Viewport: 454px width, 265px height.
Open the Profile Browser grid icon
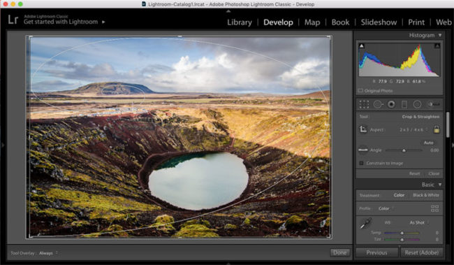(434, 208)
